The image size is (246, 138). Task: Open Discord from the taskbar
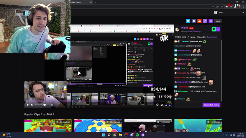click(x=131, y=135)
